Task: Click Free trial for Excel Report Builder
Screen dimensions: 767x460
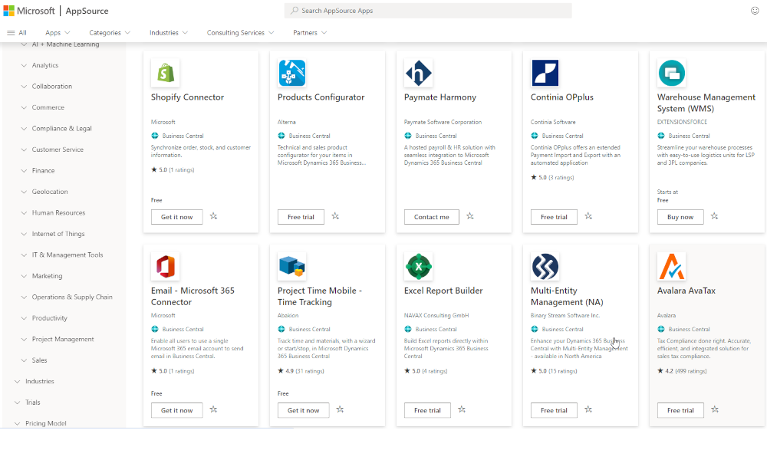Action: pos(427,411)
